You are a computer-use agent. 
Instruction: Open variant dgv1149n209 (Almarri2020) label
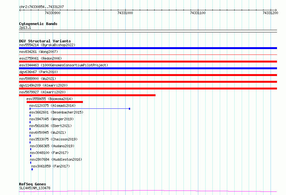(x=43, y=85)
